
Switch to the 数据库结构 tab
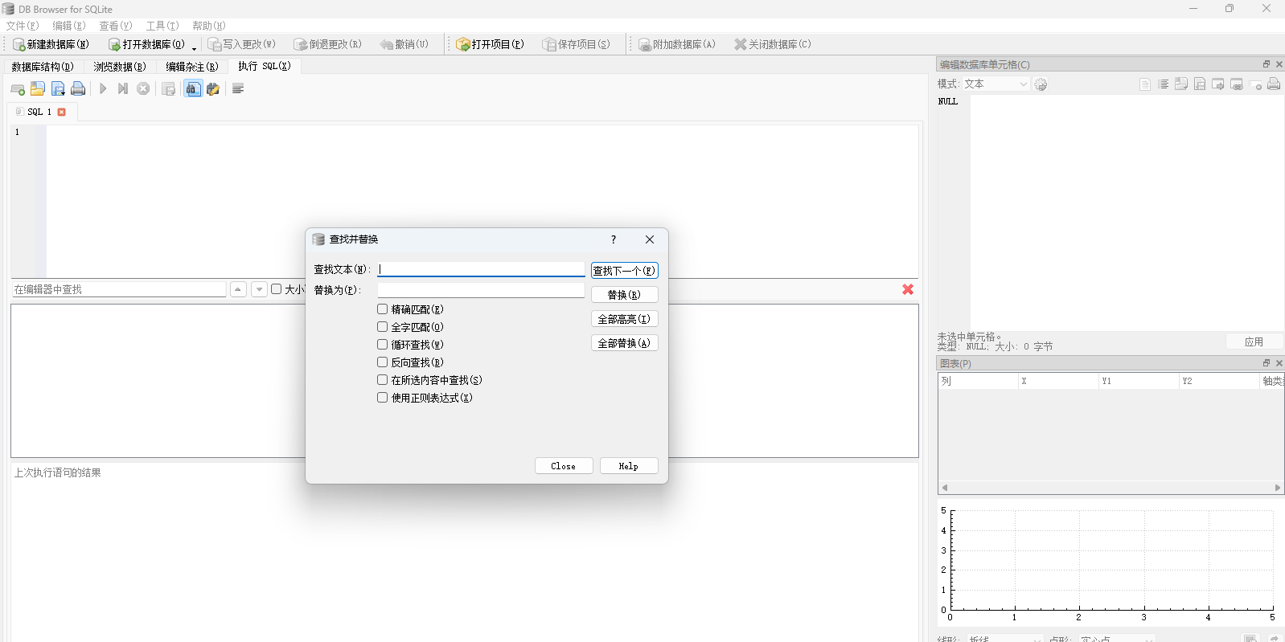click(x=43, y=67)
